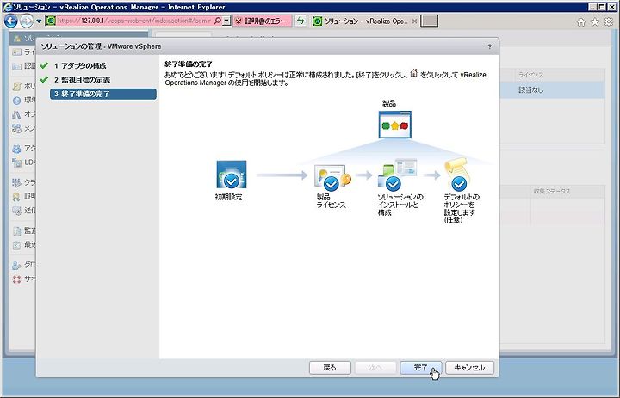The width and height of the screenshot is (620, 398).
Task: Click the 完了 (Finish) button
Action: [421, 368]
